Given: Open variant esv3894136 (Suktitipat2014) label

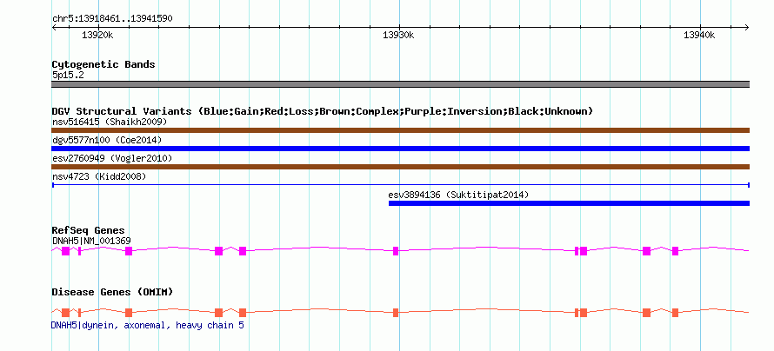Looking at the screenshot, I should [458, 195].
